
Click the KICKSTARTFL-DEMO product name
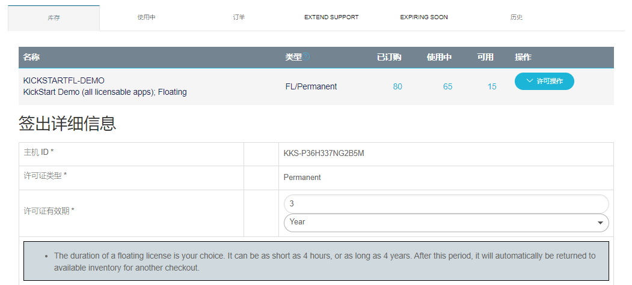64,80
